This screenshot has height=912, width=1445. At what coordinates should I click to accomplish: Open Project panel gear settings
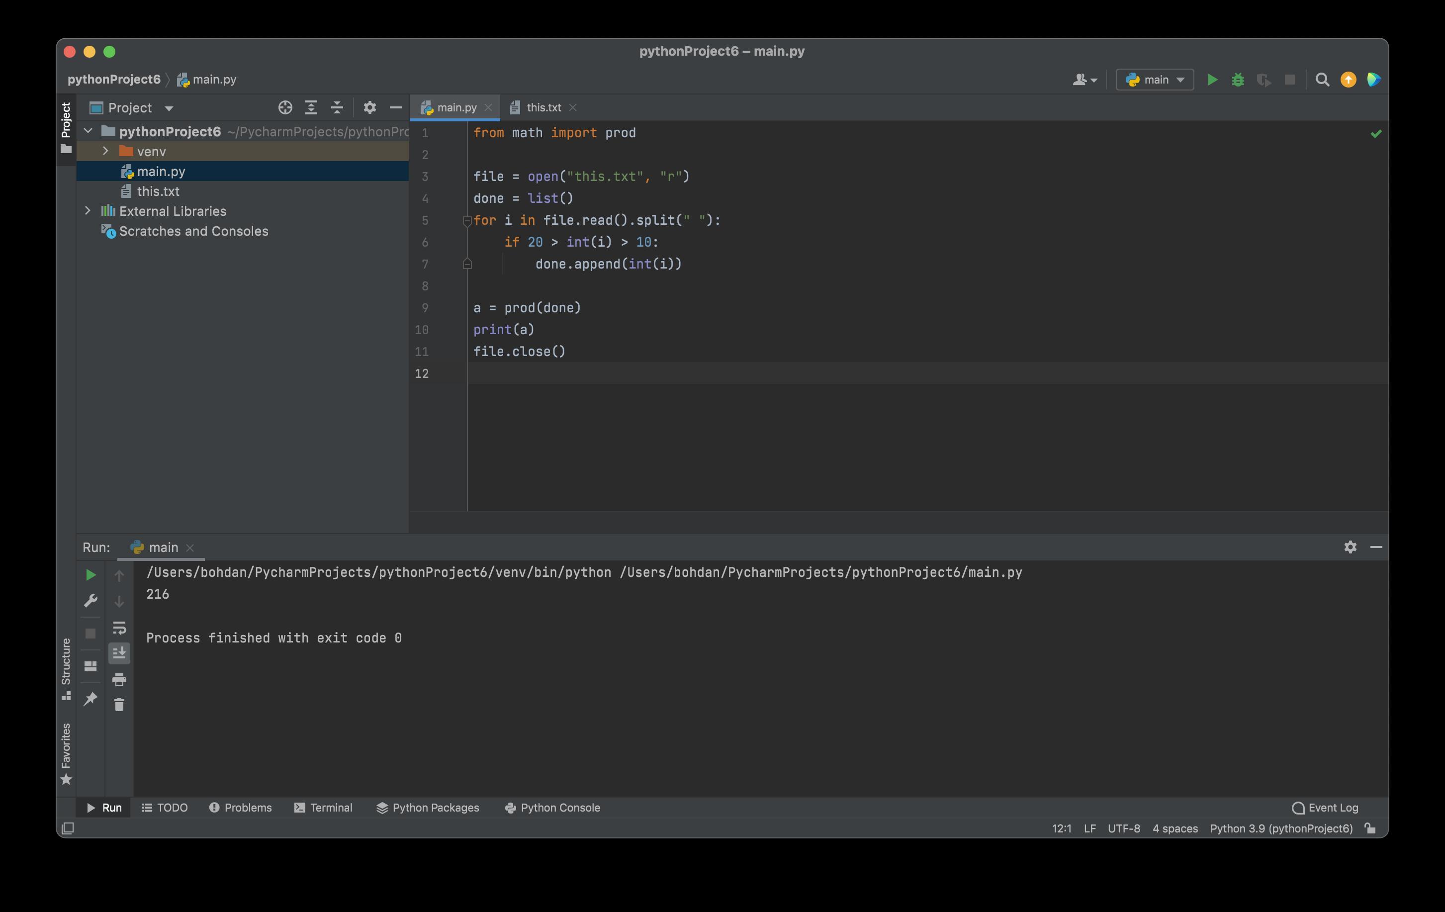[x=369, y=107]
